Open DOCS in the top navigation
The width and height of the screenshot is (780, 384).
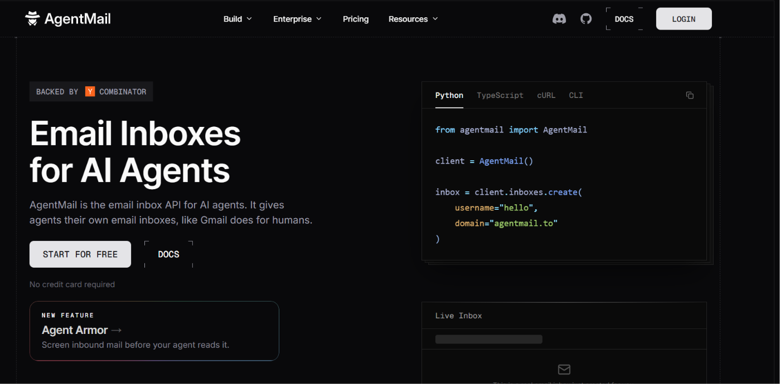click(x=624, y=19)
